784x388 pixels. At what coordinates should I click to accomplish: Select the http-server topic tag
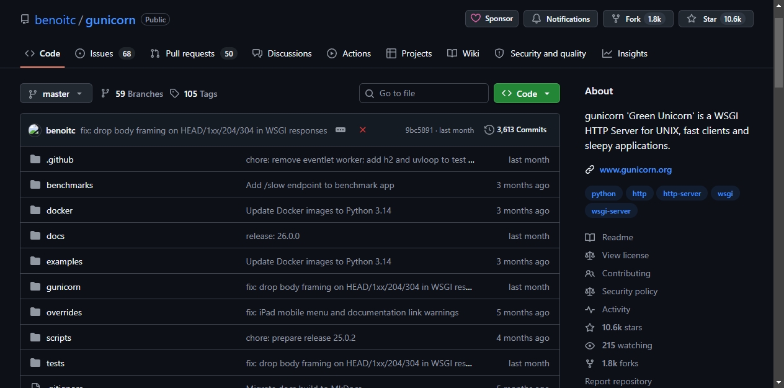click(682, 194)
